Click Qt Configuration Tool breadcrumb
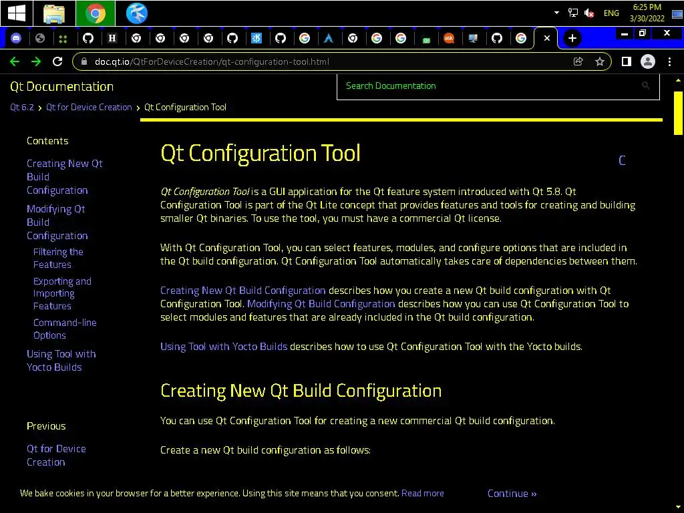The image size is (684, 513). pos(185,108)
